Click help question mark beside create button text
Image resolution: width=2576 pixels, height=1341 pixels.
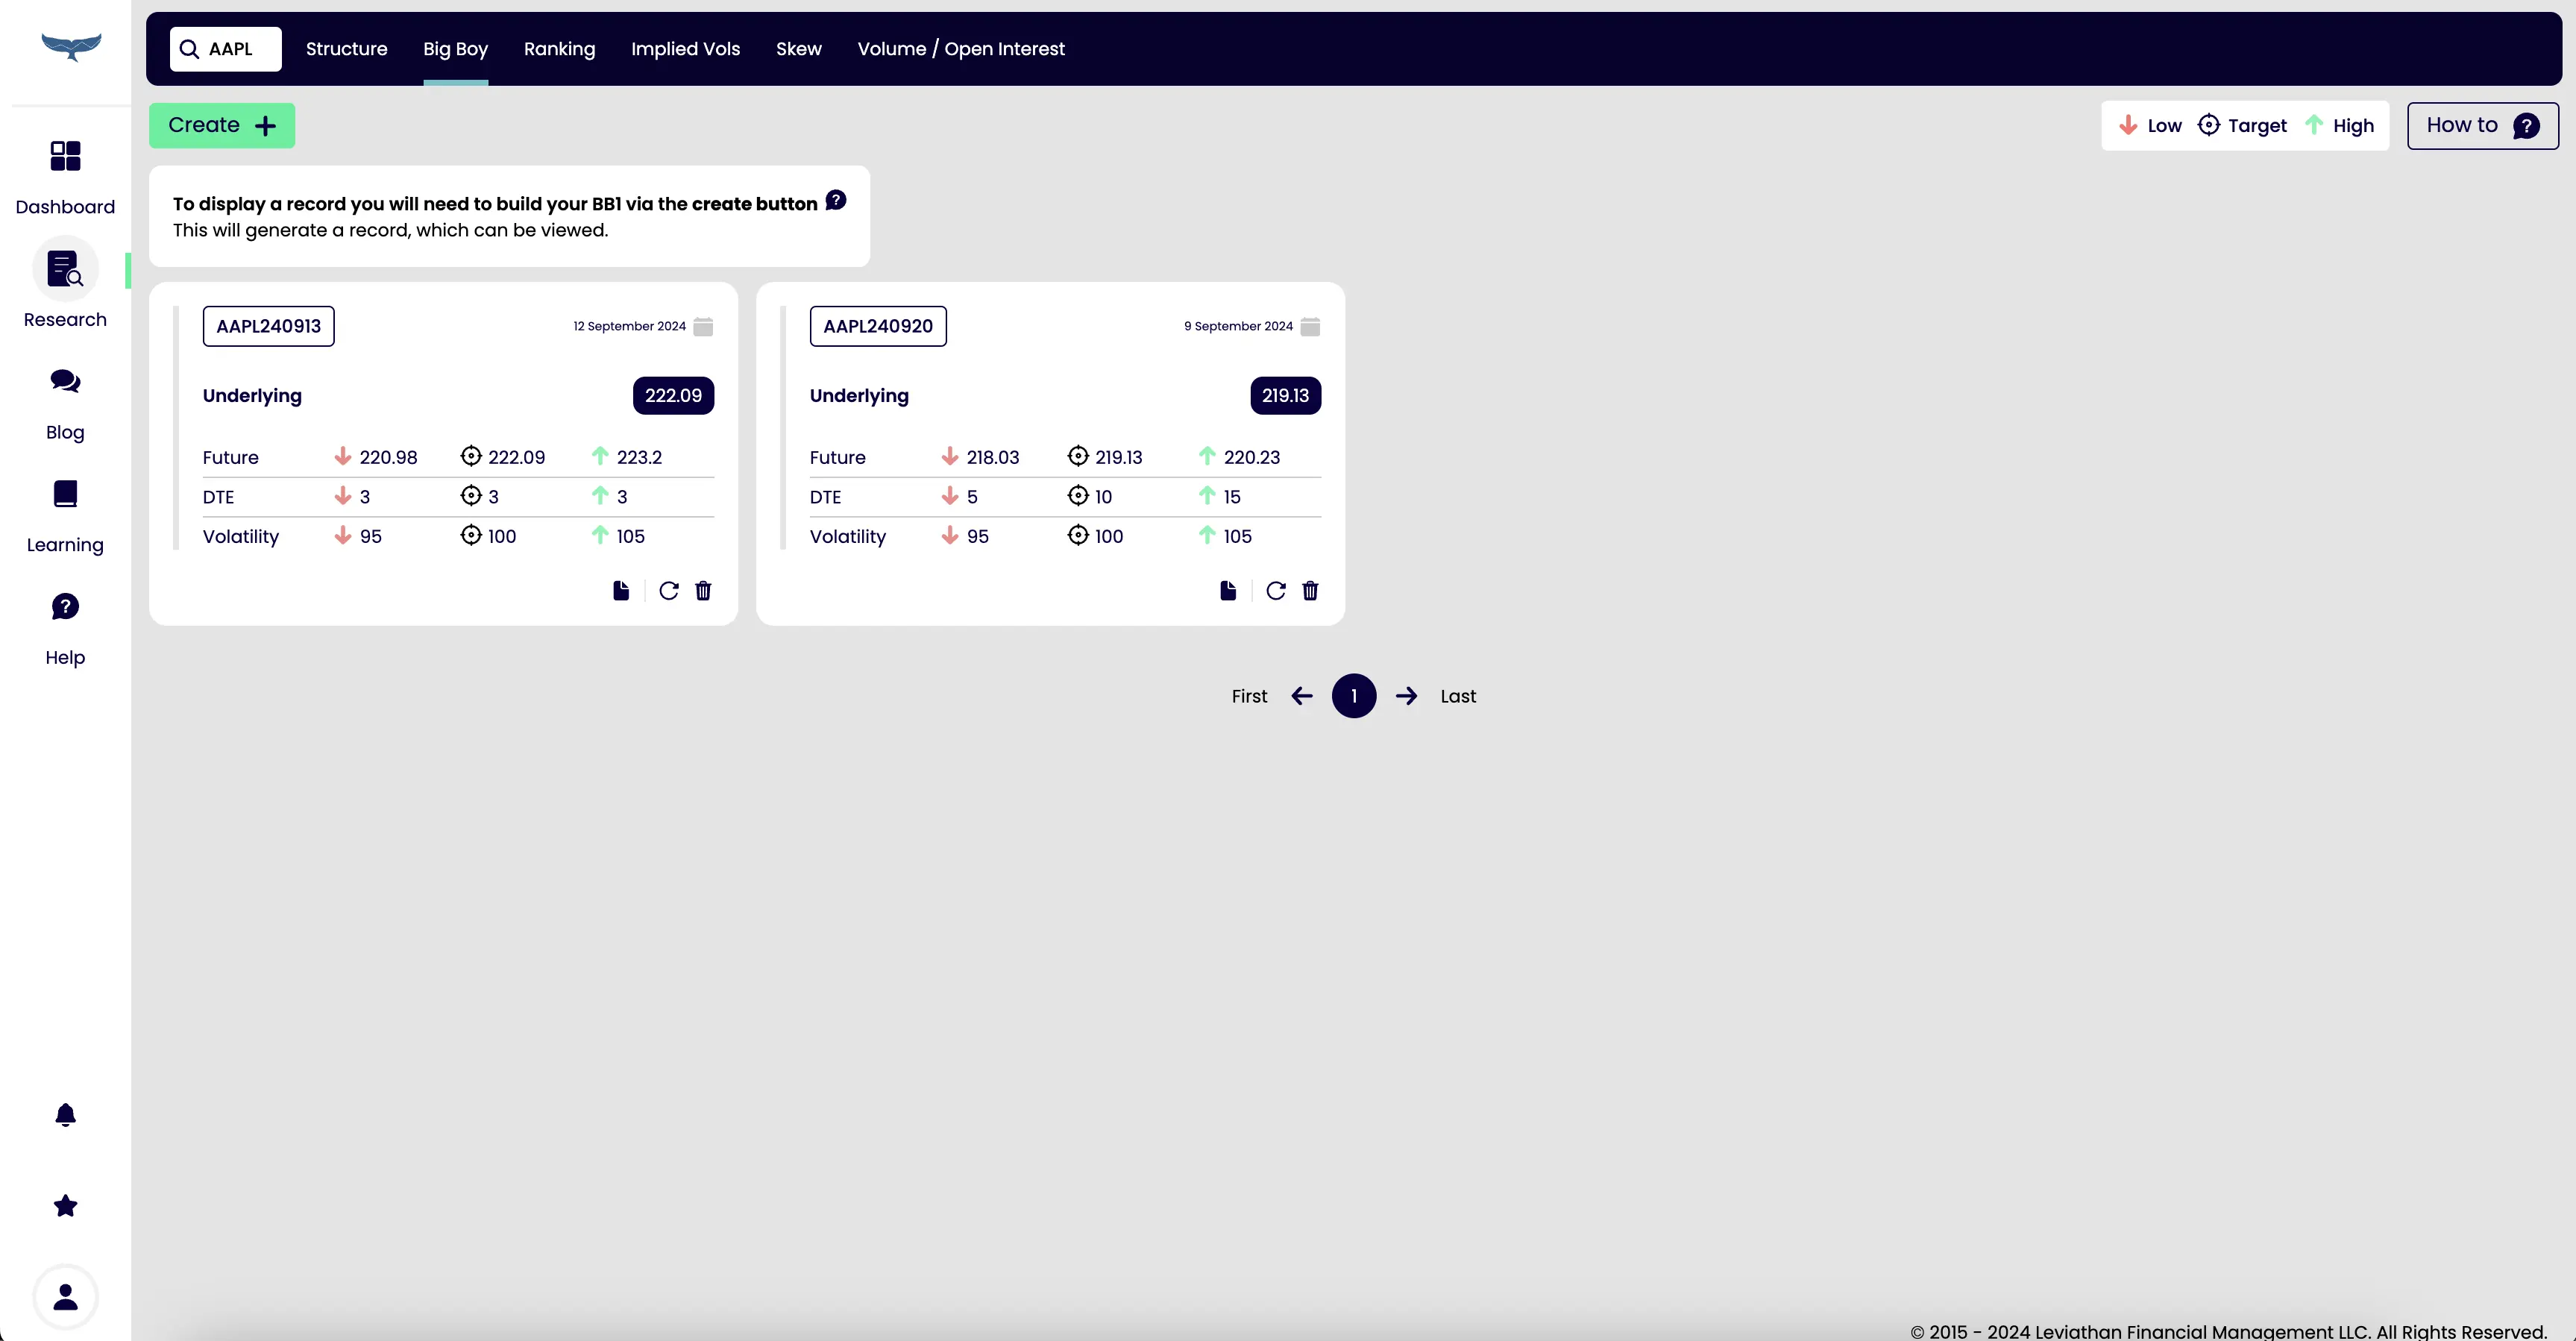[836, 200]
